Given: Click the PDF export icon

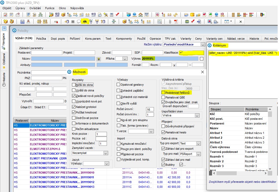Looking at the screenshot, I should coord(176,22).
